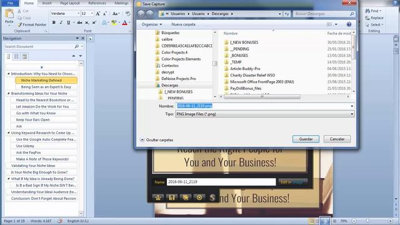
Task: Open the Change Case dropdown
Action: 116,14
